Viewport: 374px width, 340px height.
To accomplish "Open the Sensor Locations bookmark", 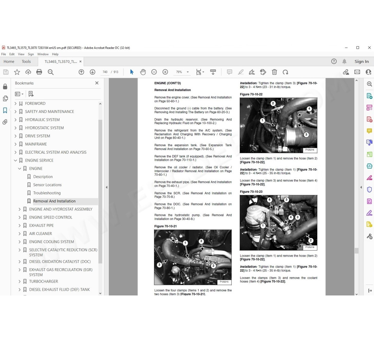I will [x=47, y=185].
